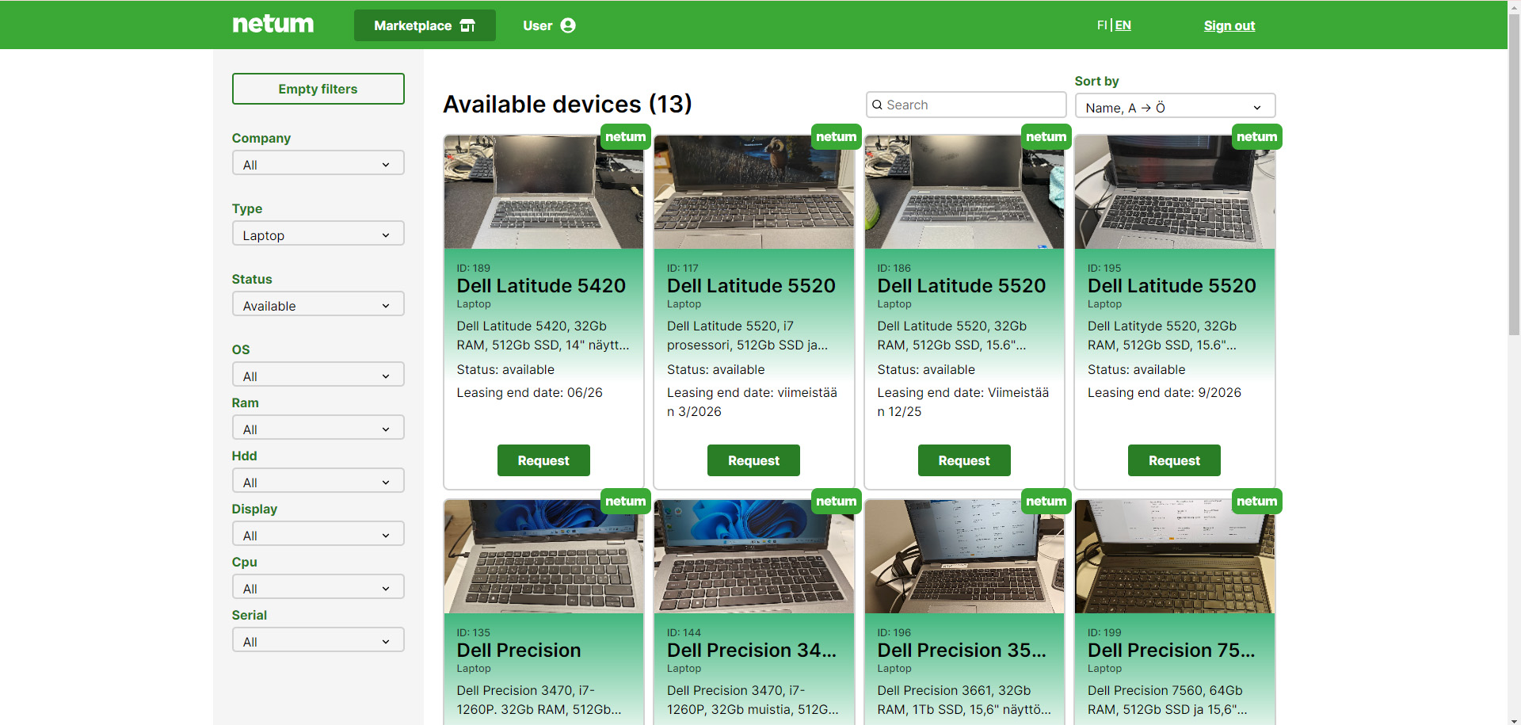Viewport: 1521px width, 725px height.
Task: Click the User profile icon
Action: (568, 25)
